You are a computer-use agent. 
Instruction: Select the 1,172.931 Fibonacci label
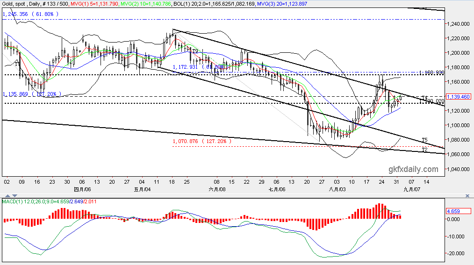coord(199,67)
